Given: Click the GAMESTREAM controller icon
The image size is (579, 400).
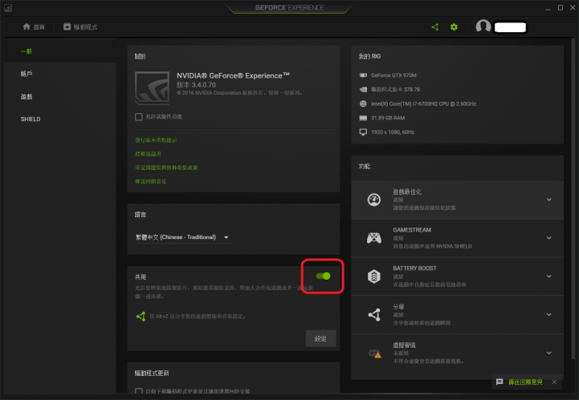Looking at the screenshot, I should (374, 238).
